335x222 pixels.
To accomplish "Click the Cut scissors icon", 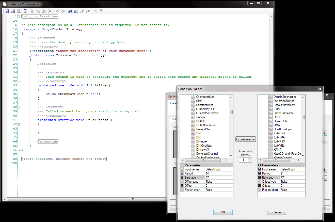I will [32, 11].
